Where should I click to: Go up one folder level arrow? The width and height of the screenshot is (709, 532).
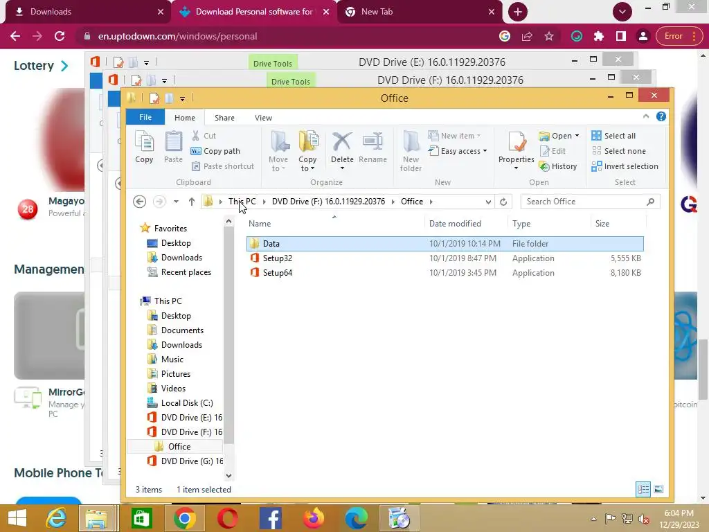[191, 202]
